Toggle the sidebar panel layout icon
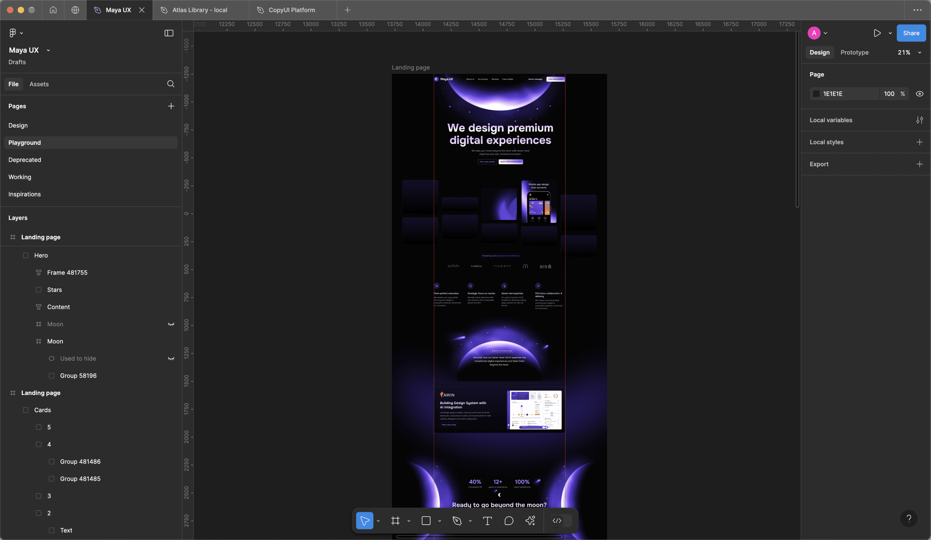 pyautogui.click(x=169, y=33)
